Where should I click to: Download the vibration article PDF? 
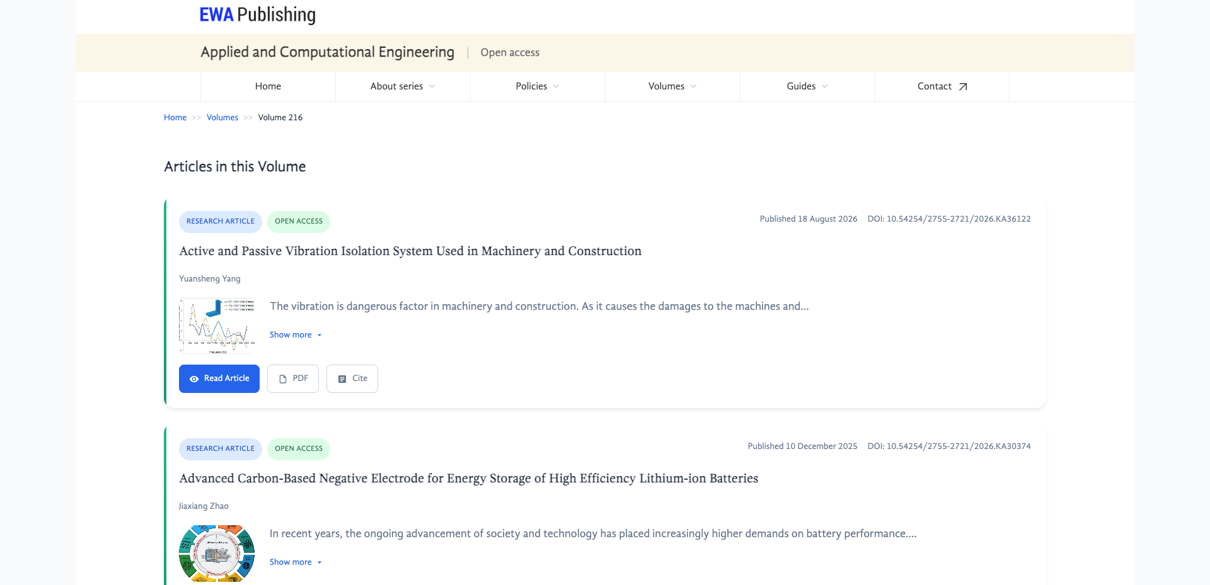(x=293, y=378)
